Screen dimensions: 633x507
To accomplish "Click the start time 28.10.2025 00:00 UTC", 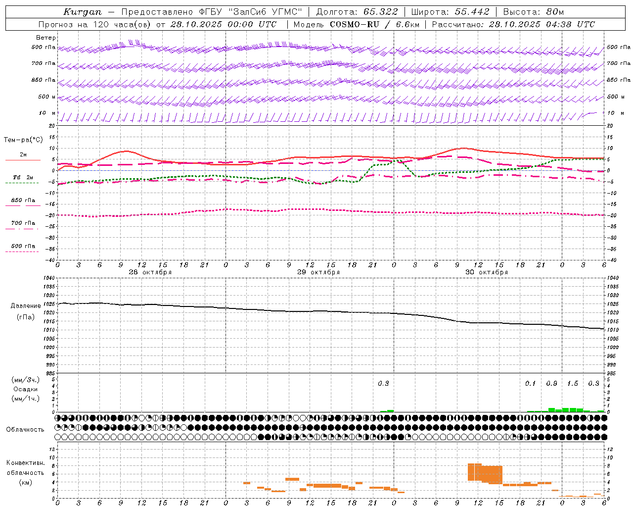I will (223, 24).
